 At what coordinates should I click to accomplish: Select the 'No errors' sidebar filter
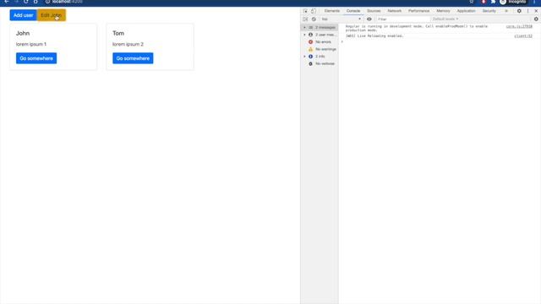tap(320, 42)
